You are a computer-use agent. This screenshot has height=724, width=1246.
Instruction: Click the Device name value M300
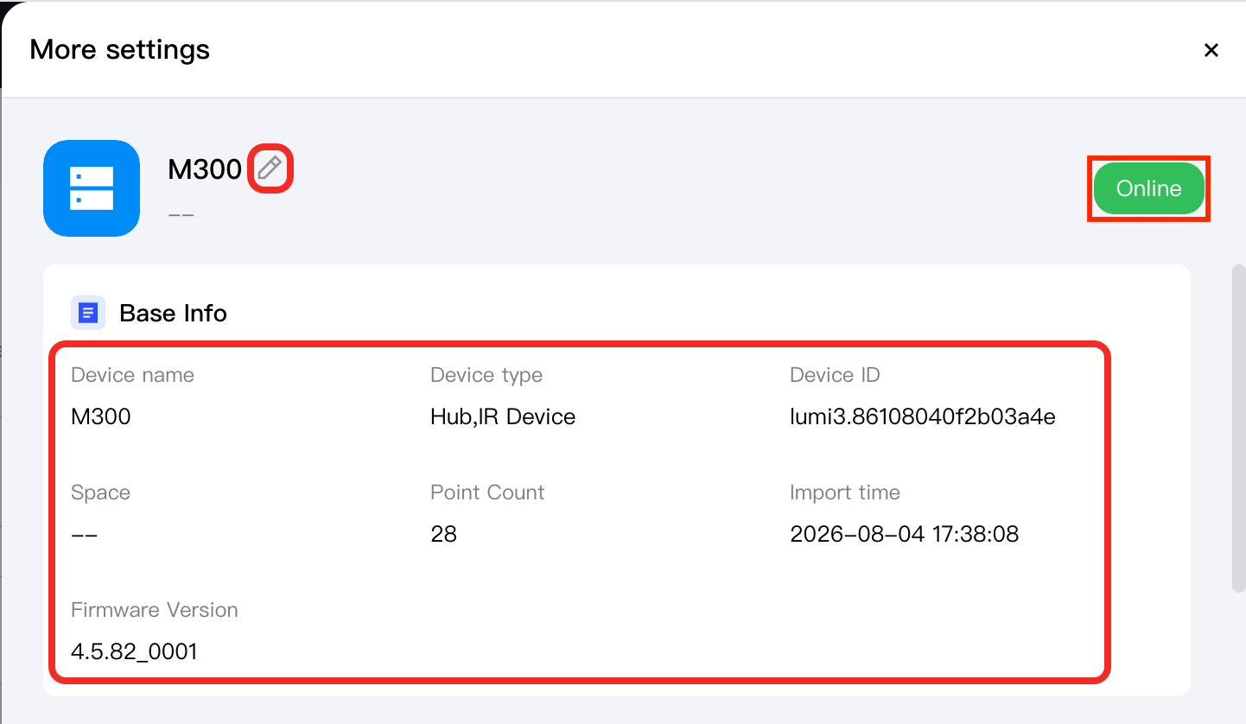[x=101, y=416]
